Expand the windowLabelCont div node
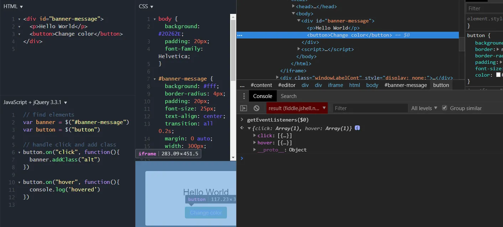 (278, 77)
